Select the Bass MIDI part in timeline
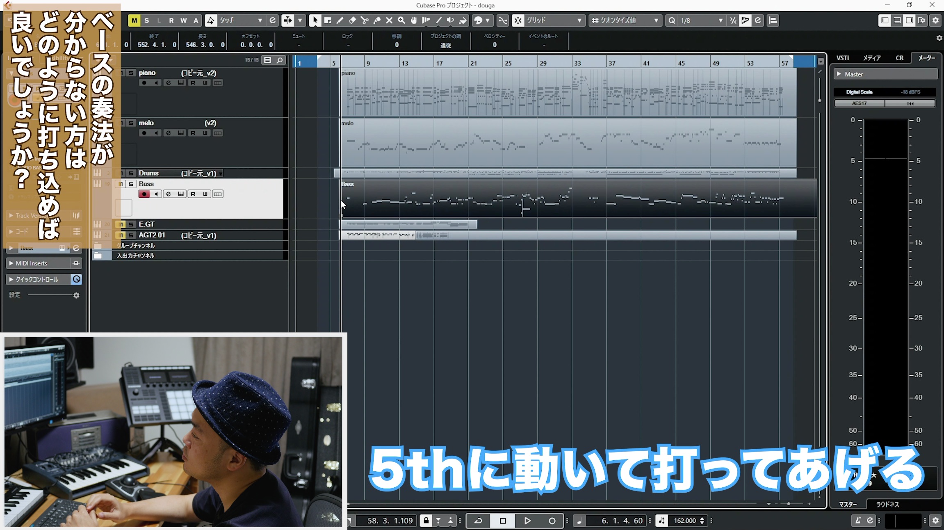The height and width of the screenshot is (530, 944). [578, 199]
